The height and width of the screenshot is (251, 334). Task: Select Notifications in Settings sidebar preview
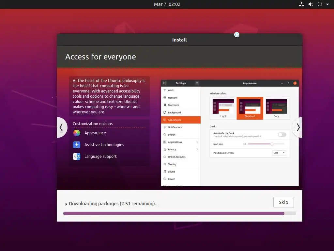click(181, 127)
